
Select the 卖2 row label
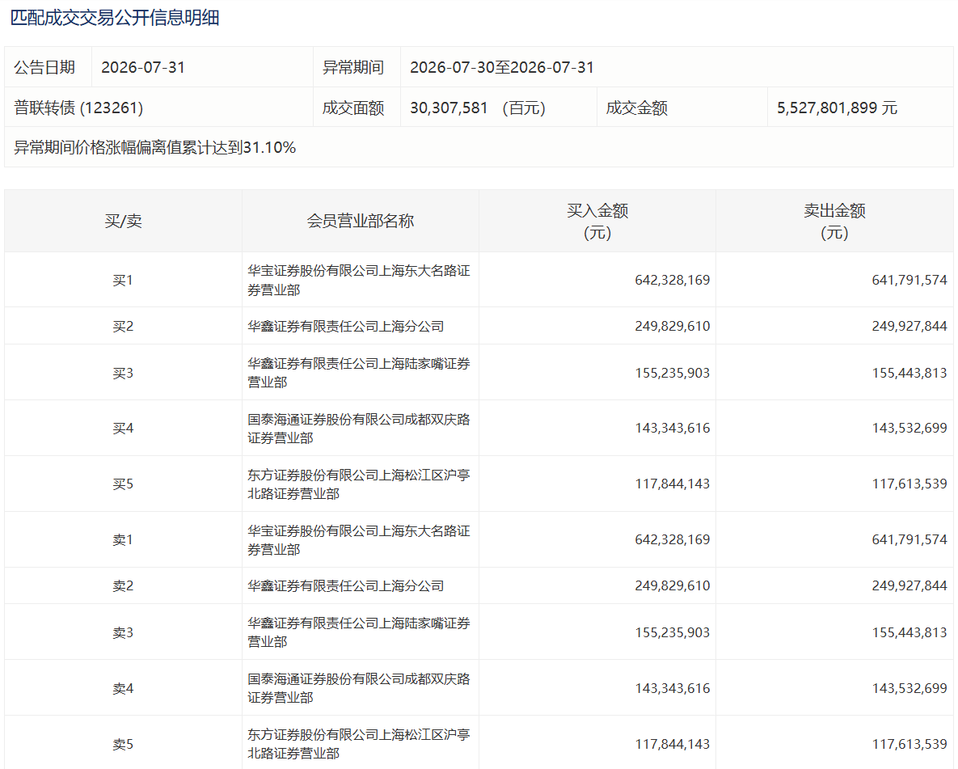[123, 585]
